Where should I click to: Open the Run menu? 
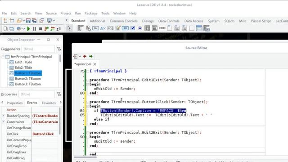(x=78, y=13)
